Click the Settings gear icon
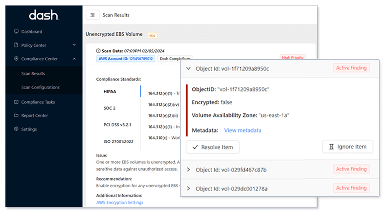This screenshot has height=216, width=383. click(16, 129)
